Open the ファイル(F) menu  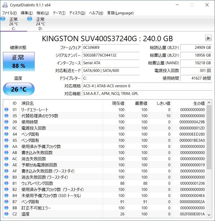9,13
